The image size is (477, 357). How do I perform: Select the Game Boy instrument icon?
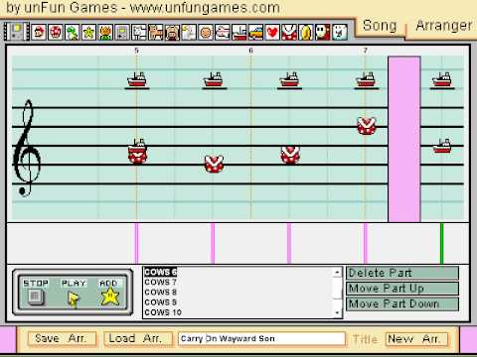tap(122, 33)
